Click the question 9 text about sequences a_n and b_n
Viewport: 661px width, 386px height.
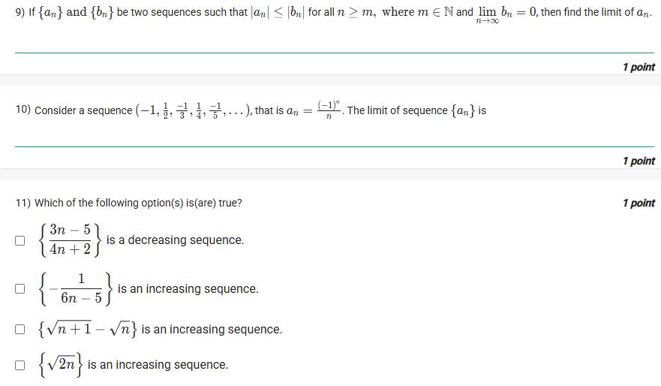(333, 13)
